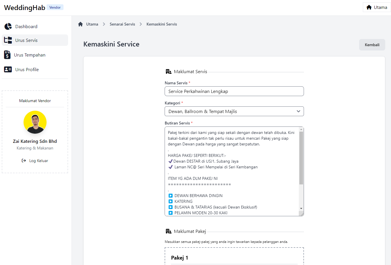Click the Urus Profile ID card icon

click(8, 69)
